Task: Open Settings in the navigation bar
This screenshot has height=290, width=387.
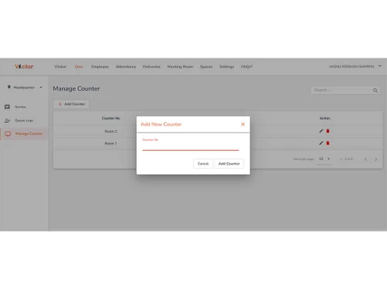Action: coord(227,67)
